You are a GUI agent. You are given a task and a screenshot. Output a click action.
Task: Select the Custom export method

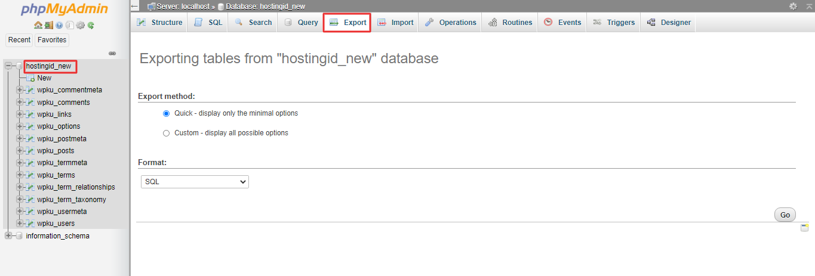(167, 133)
